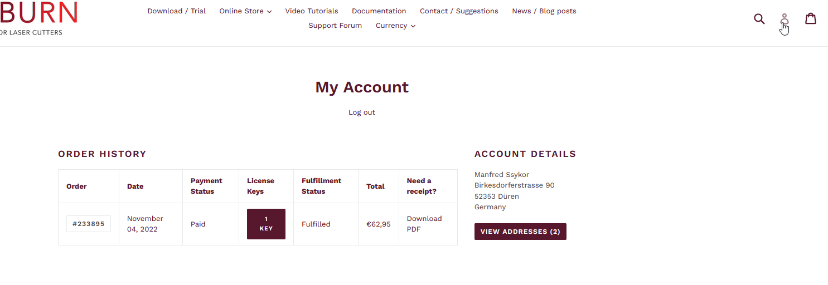Visit the Support Forum link
Viewport: 828px width, 285px height.
point(335,26)
